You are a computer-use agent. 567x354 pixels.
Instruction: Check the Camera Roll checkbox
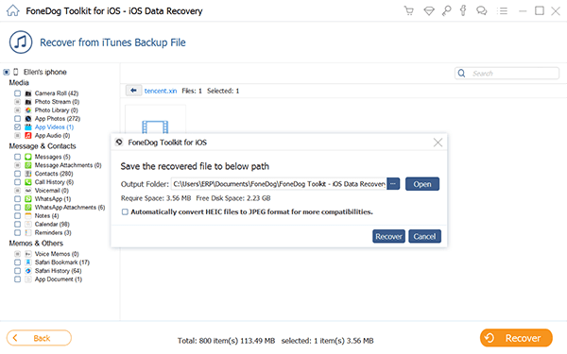click(17, 93)
